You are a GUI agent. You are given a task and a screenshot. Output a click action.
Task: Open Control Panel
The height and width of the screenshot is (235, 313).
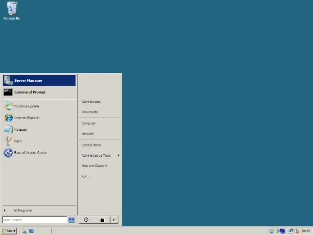coord(91,145)
